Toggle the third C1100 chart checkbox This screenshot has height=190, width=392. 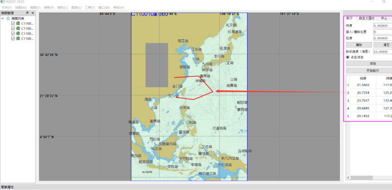[x=13, y=34]
